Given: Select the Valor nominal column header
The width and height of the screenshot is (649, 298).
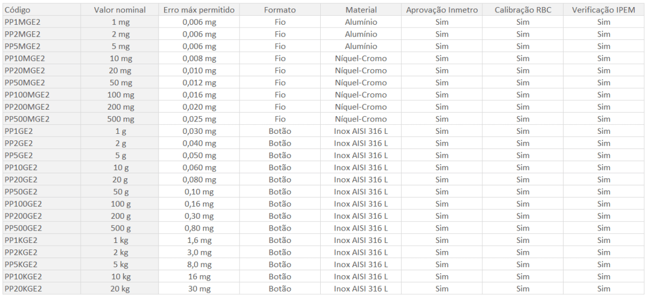Looking at the screenshot, I should (x=118, y=10).
